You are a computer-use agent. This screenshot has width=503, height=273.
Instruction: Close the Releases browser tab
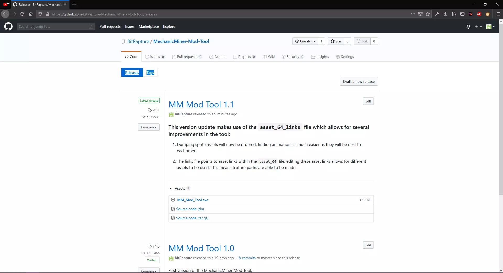pos(65,4)
